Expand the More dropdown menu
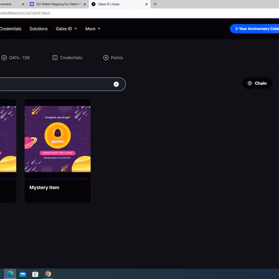 pyautogui.click(x=93, y=29)
